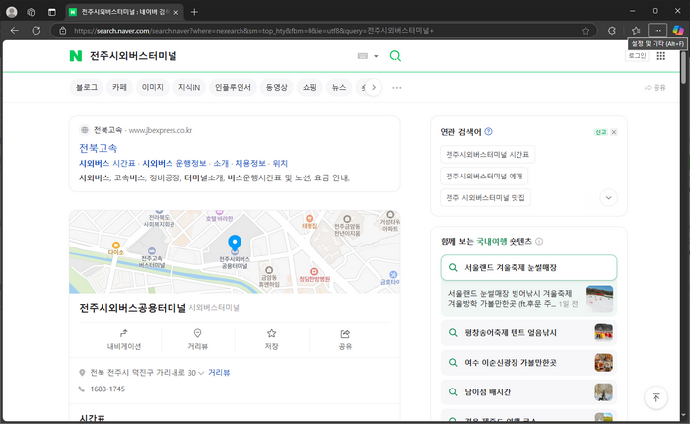Click the scroll-to-top arrow button
Screen dimensions: 690x424
655,397
